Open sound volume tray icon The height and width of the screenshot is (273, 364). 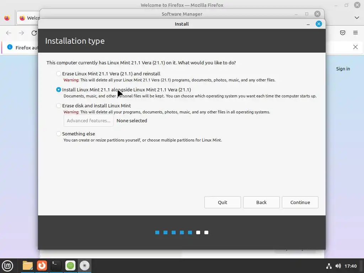pos(338,266)
